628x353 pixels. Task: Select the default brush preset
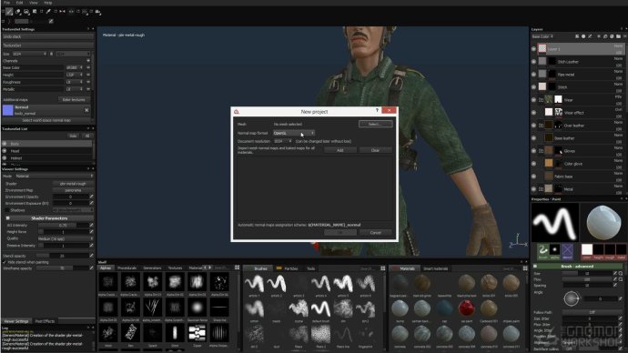[320, 308]
